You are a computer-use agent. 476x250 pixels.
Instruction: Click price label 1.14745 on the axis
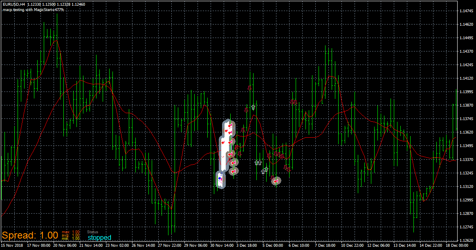click(x=466, y=11)
